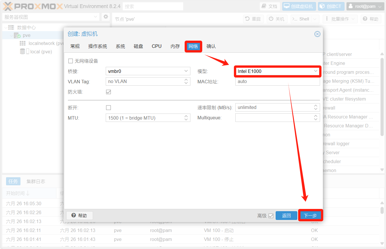
Task: Switch to the CPU tab
Action: (157, 46)
